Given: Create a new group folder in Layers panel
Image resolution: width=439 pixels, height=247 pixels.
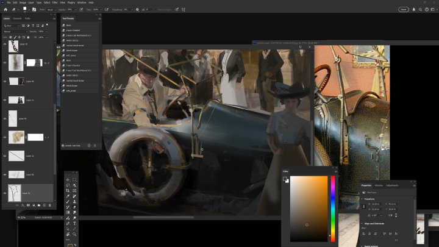Looking at the screenshot, I should tap(39, 206).
